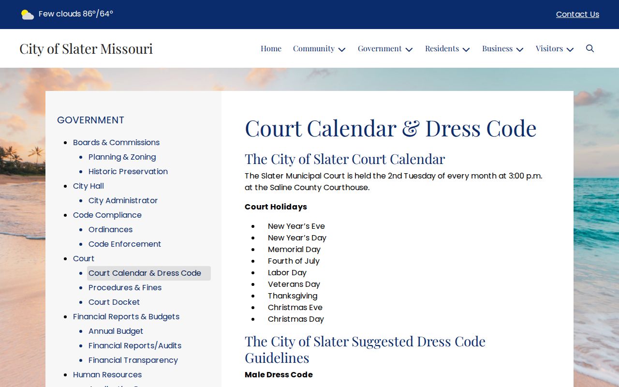Go to City Hall in sidebar
619x387 pixels.
(x=88, y=186)
